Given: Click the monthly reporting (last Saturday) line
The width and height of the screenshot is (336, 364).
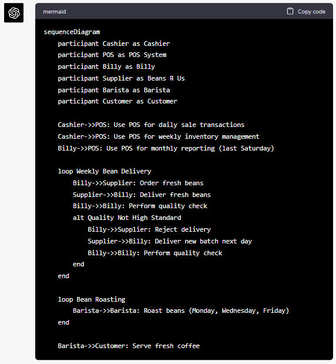Looking at the screenshot, I should pyautogui.click(x=166, y=148).
